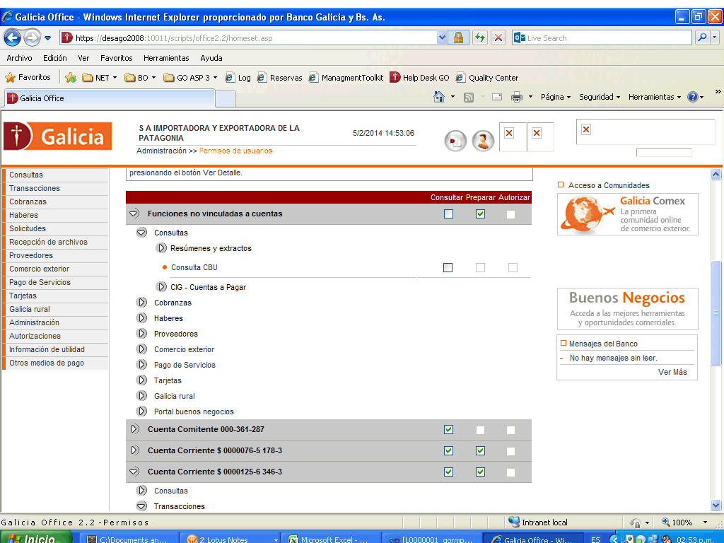
Task: Expand the Cobranzas tree node
Action: click(141, 303)
